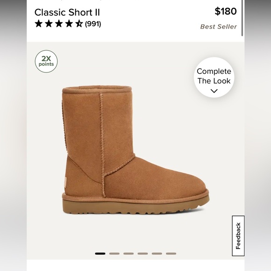
Task: Click the second rating star
Action: point(49,23)
